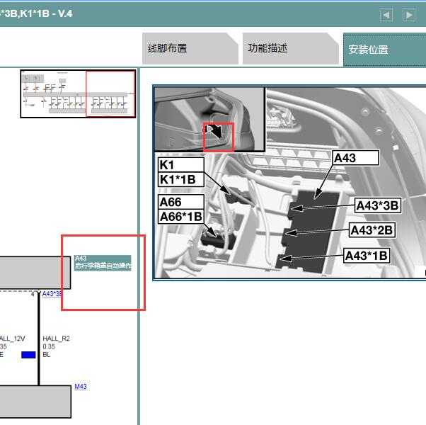Open the A43*3B connector link
The image size is (426, 425).
click(x=52, y=294)
